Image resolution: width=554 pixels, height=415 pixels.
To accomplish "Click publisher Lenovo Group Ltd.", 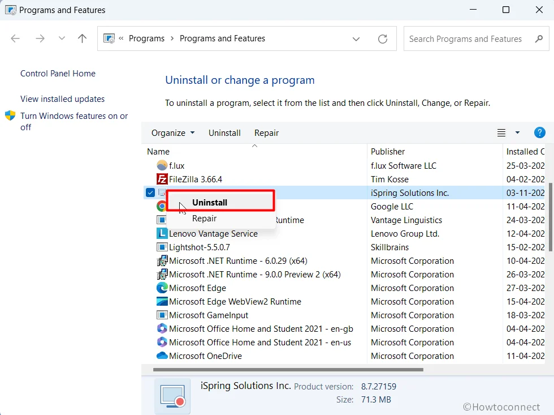I will [x=405, y=233].
